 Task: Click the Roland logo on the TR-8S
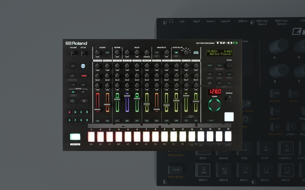click(76, 43)
